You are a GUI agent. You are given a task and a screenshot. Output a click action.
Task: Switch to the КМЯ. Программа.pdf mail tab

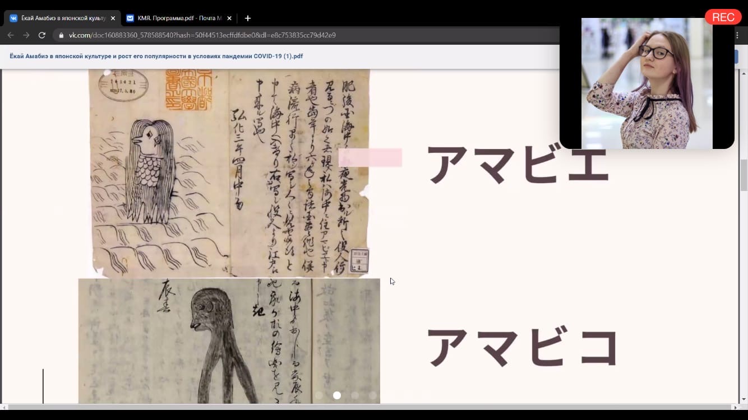pos(178,18)
